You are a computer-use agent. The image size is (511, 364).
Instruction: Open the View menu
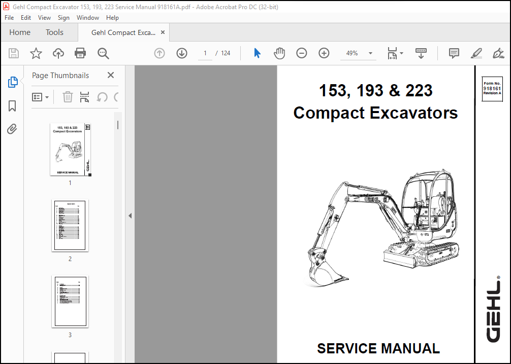click(x=44, y=18)
